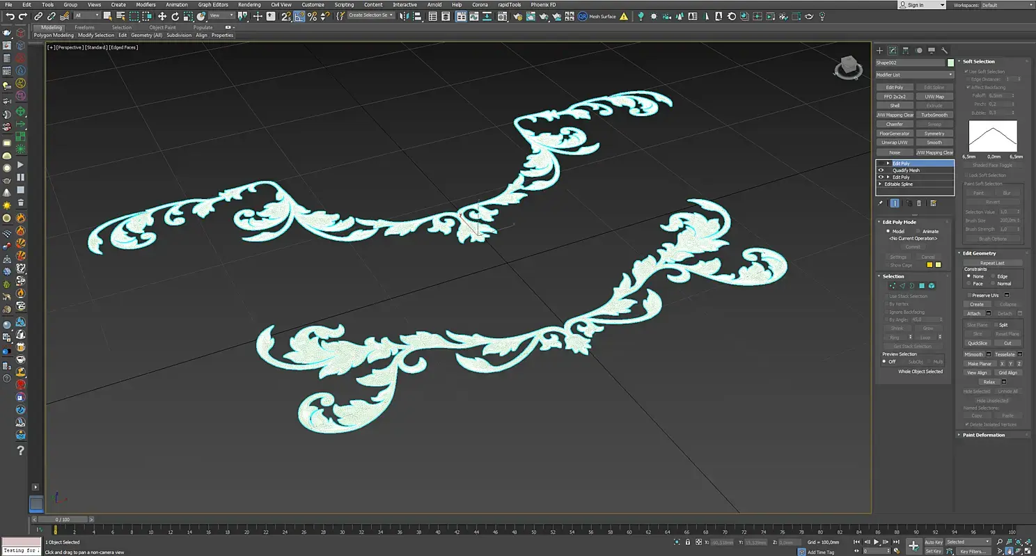Screen dimensions: 1036x556
Task: Open the Modifier List dropdown
Action: click(x=914, y=74)
